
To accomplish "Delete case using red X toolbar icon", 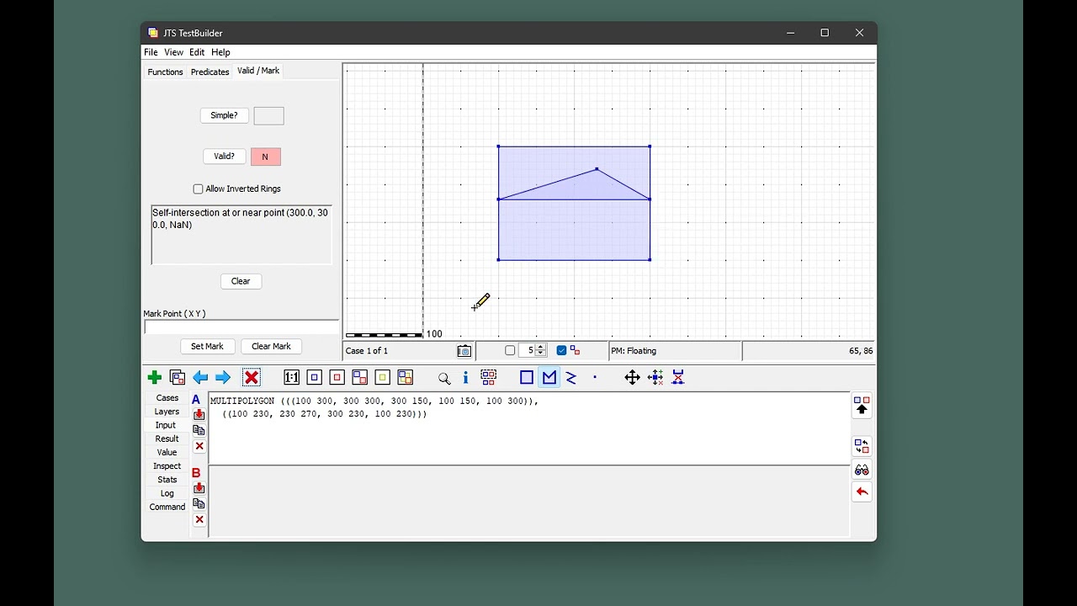I will point(251,378).
